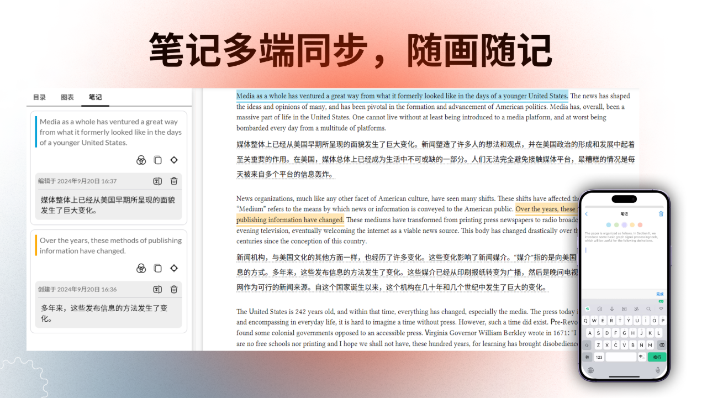
Task: Tap the back chevron on the phone note page
Action: [586, 214]
